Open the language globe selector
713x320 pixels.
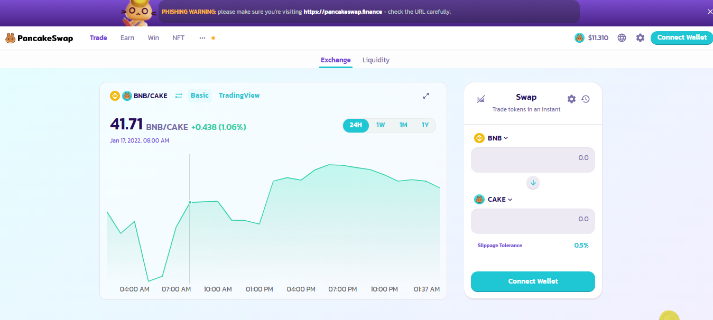pos(622,38)
